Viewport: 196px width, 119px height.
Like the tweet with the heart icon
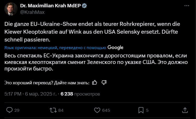tap(97, 110)
